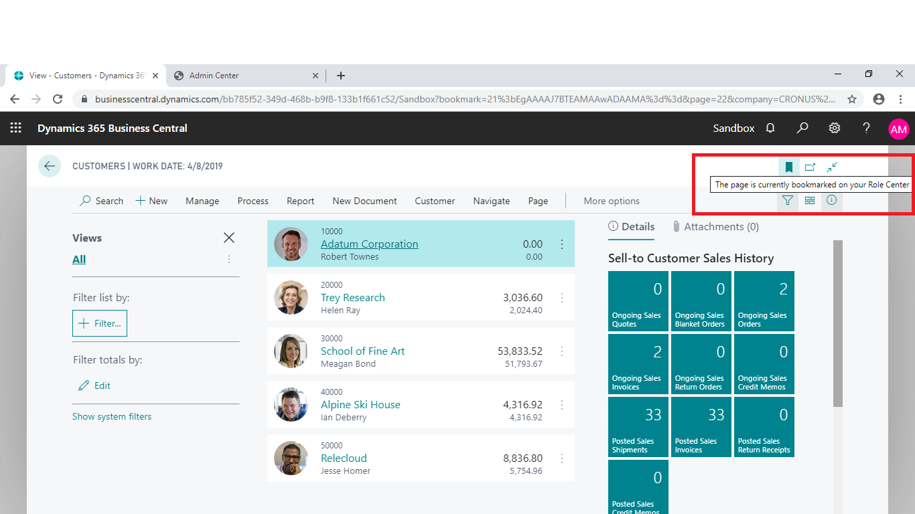915x514 pixels.
Task: Open a new browser tab
Action: (341, 76)
